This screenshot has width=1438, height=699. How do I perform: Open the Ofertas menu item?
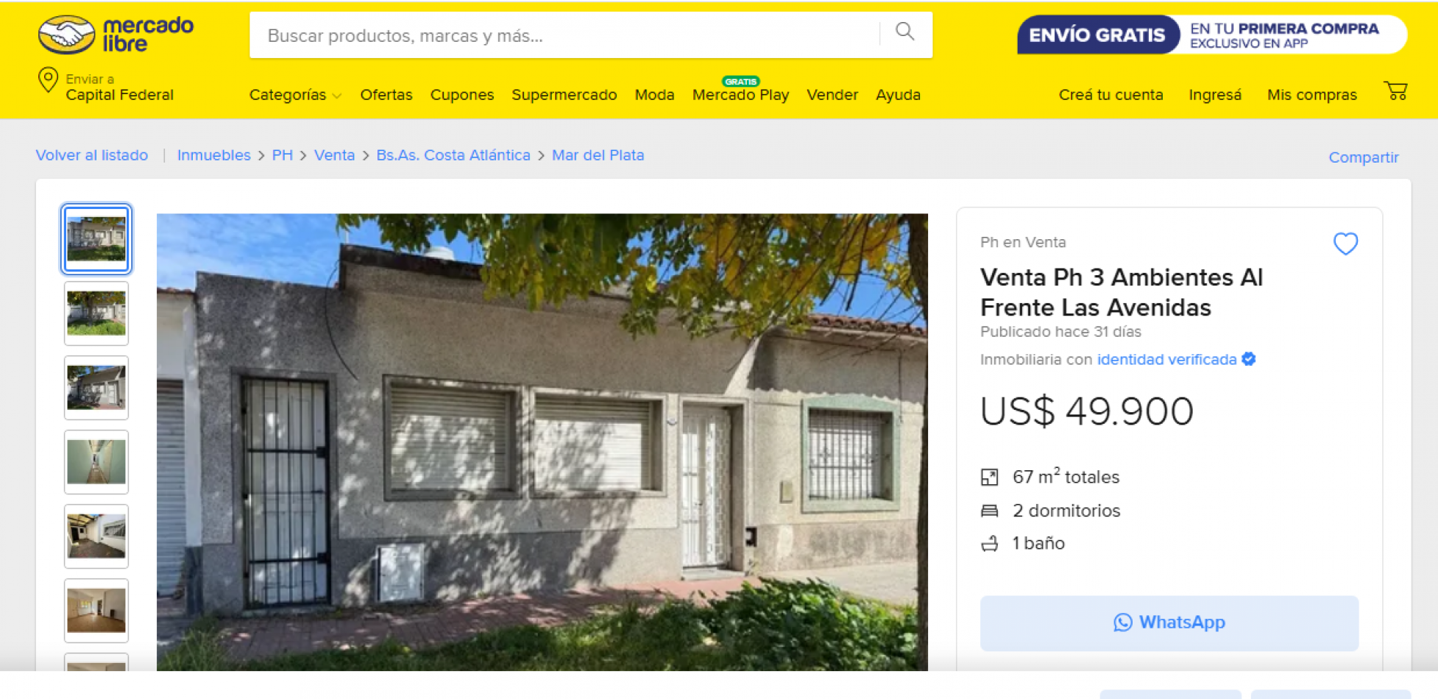click(x=386, y=95)
